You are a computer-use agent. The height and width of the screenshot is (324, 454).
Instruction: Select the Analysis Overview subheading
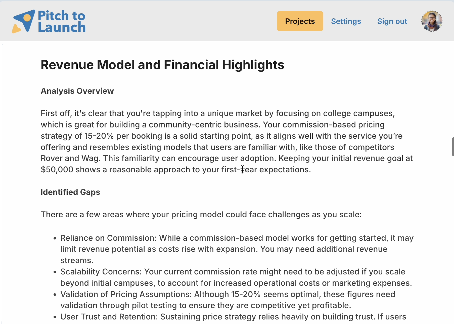(x=77, y=91)
